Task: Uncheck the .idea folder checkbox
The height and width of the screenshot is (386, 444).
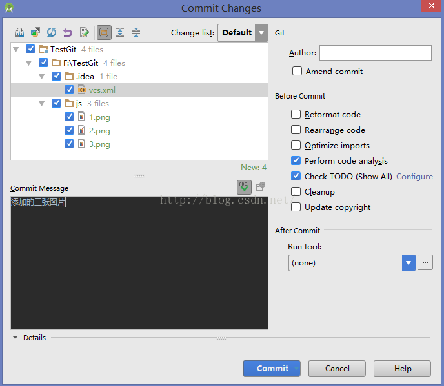Action: click(x=56, y=76)
